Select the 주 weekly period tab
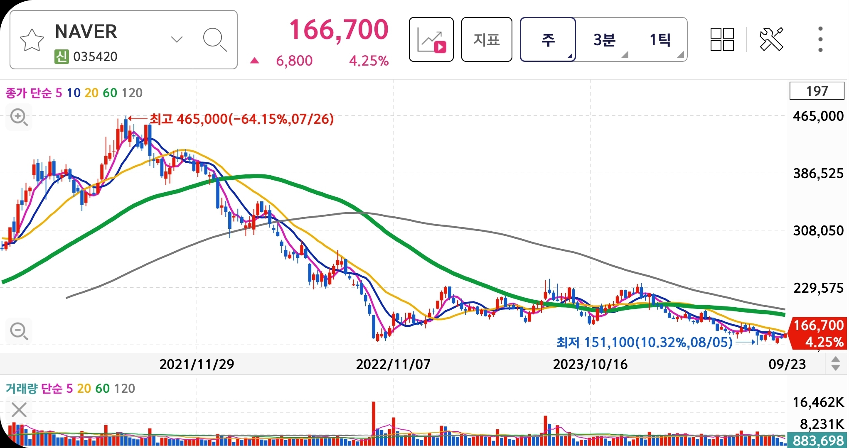 click(x=548, y=39)
